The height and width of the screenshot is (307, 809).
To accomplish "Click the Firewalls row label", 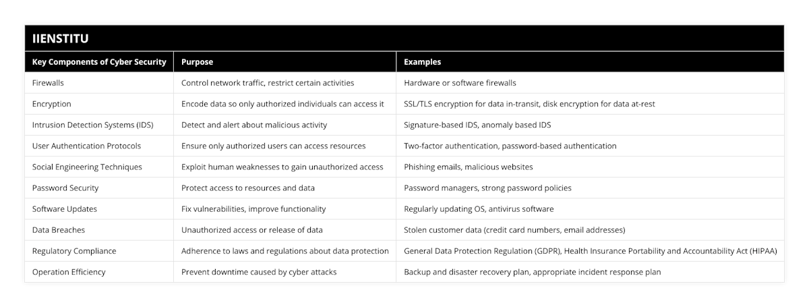I will pyautogui.click(x=48, y=82).
